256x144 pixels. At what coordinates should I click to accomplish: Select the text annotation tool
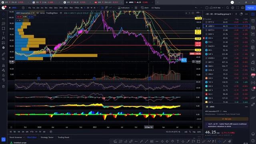point(4,33)
